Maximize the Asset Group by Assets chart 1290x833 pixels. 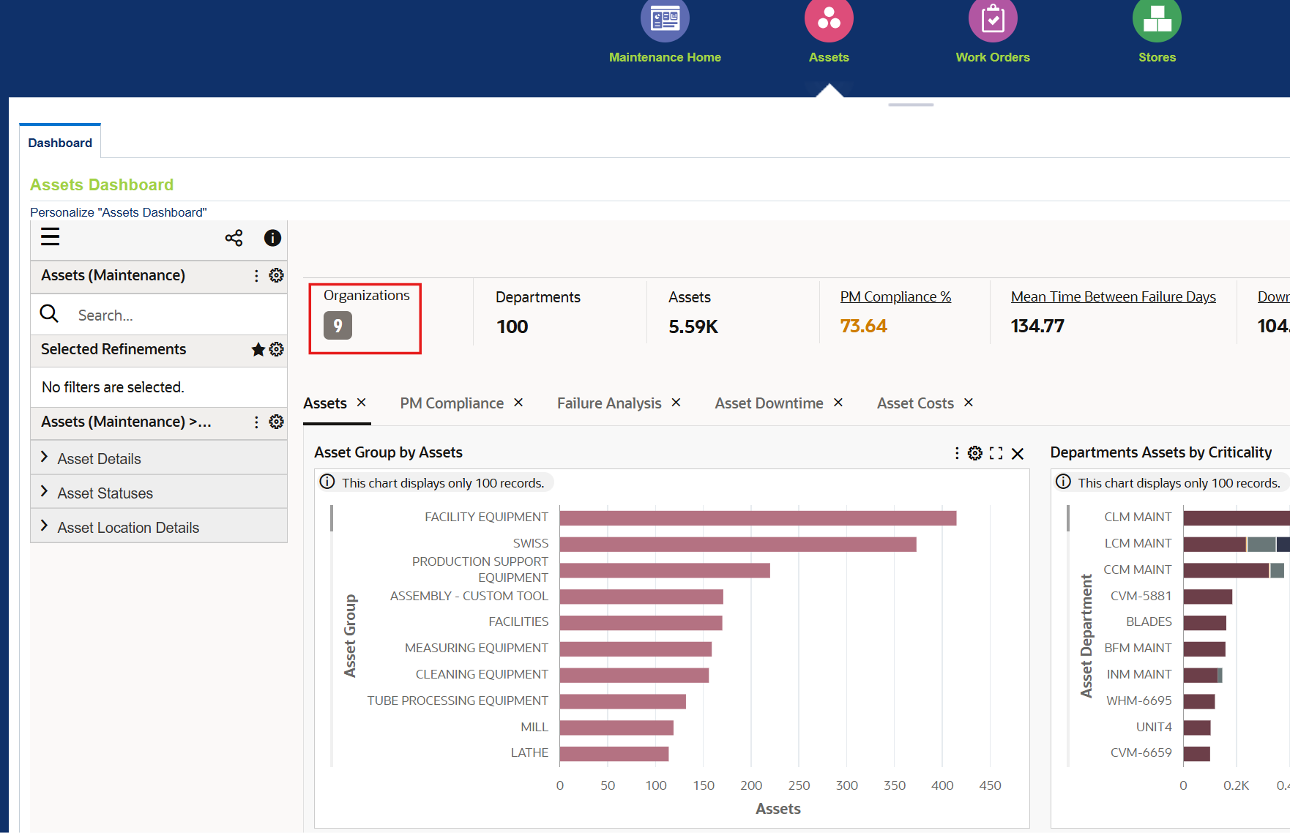click(x=996, y=453)
